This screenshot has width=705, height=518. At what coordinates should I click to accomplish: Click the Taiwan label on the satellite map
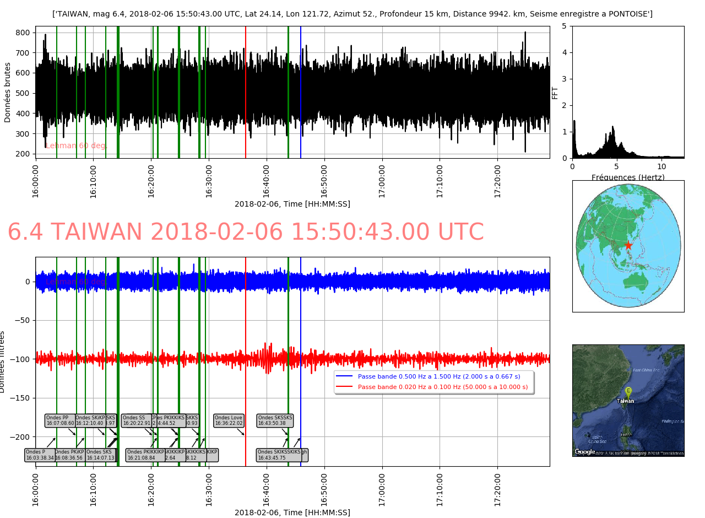click(x=625, y=401)
